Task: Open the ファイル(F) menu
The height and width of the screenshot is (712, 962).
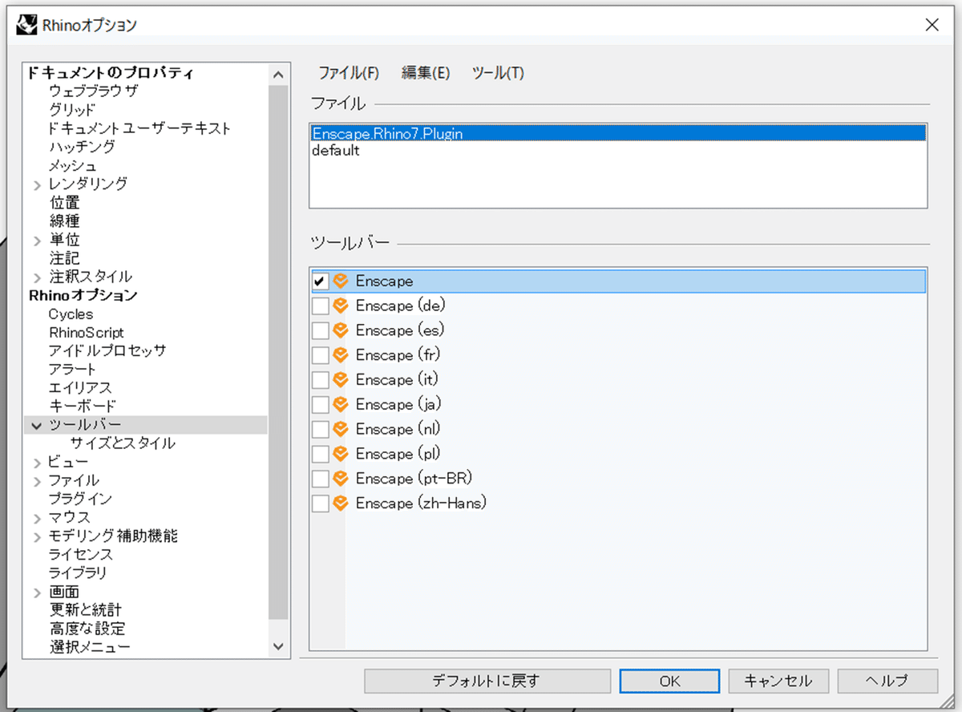Action: (x=349, y=73)
